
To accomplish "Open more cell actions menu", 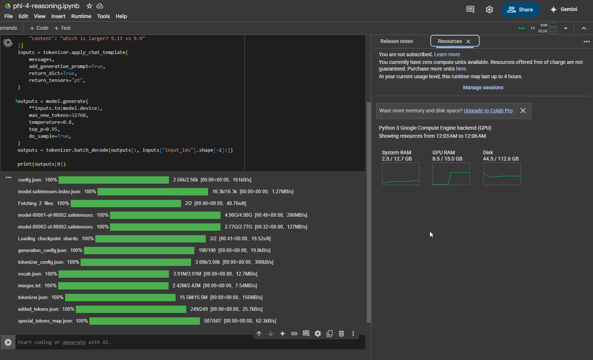I will coord(353,334).
